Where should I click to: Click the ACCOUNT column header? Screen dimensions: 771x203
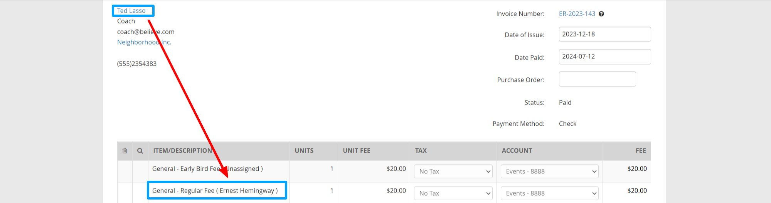click(x=517, y=151)
